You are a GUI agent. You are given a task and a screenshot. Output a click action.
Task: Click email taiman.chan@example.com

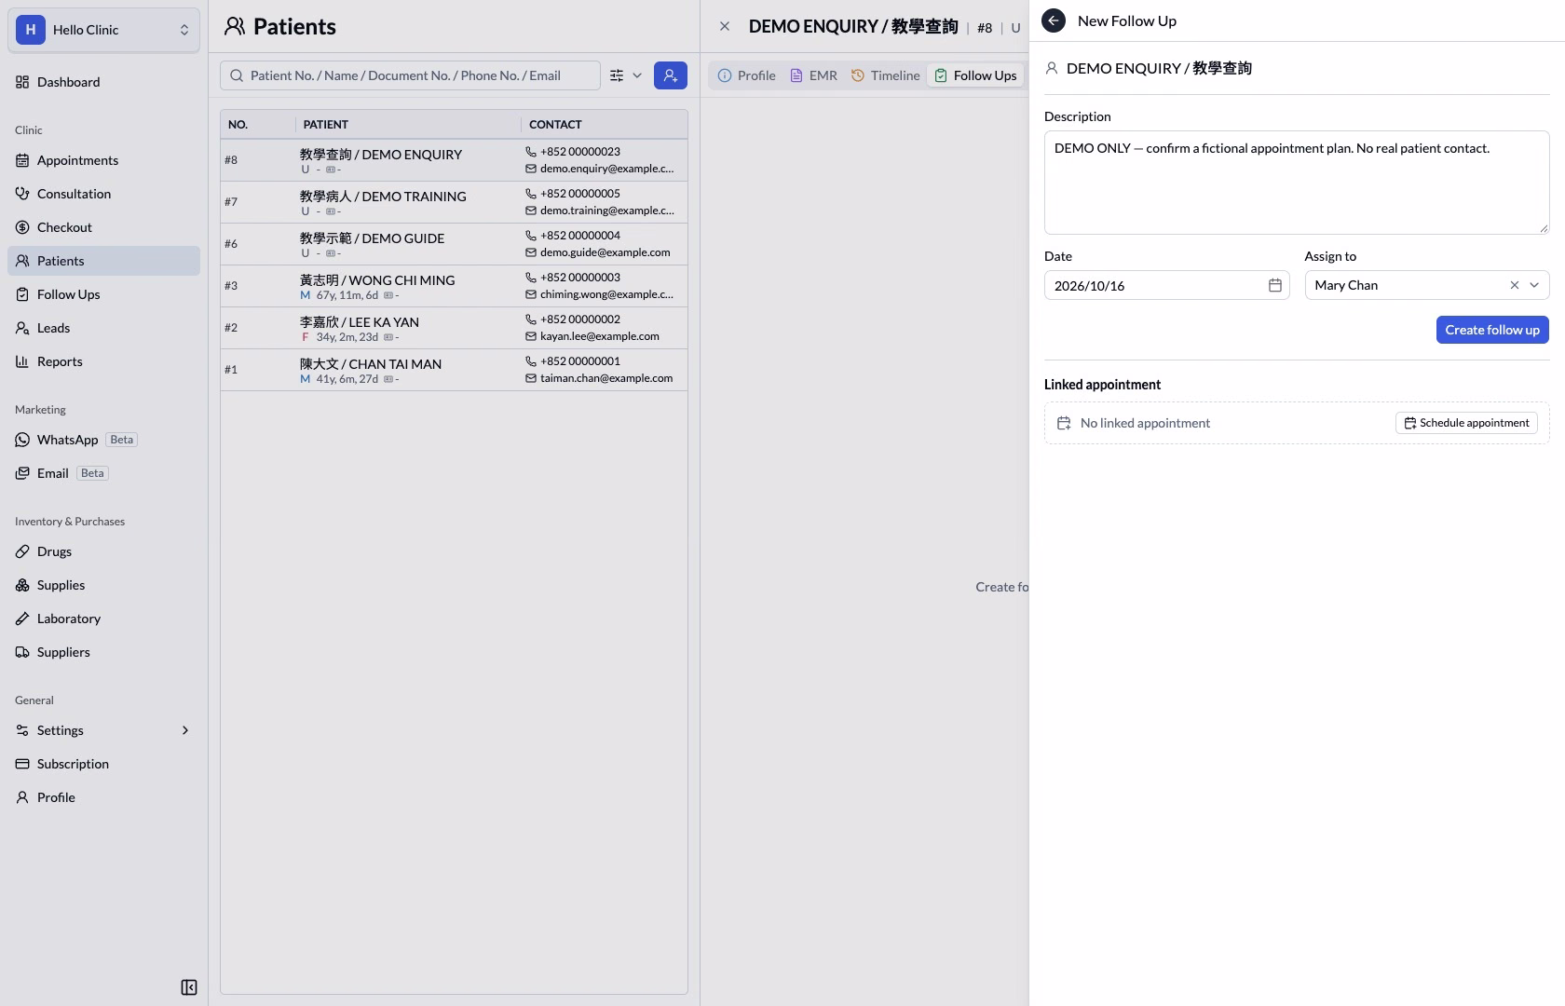click(606, 378)
